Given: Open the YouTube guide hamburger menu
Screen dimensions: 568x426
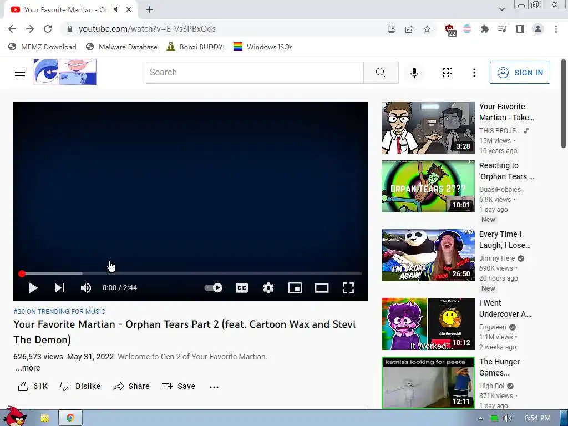Looking at the screenshot, I should 20,73.
